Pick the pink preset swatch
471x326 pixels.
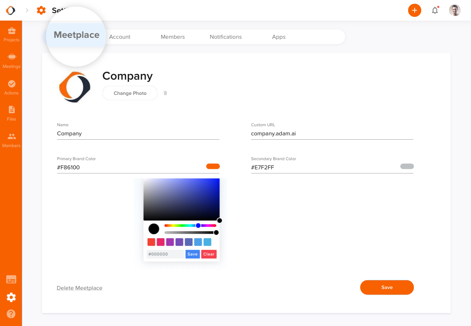click(x=160, y=242)
